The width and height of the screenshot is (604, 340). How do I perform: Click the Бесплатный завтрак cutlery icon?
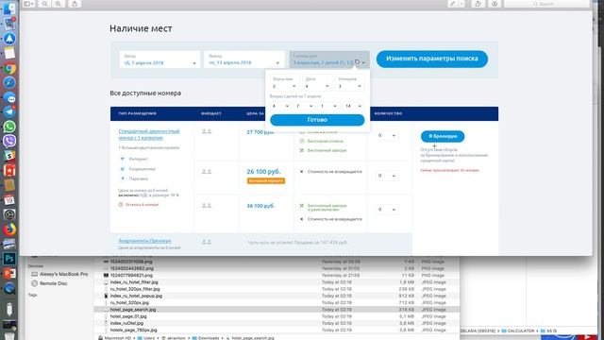click(x=302, y=150)
